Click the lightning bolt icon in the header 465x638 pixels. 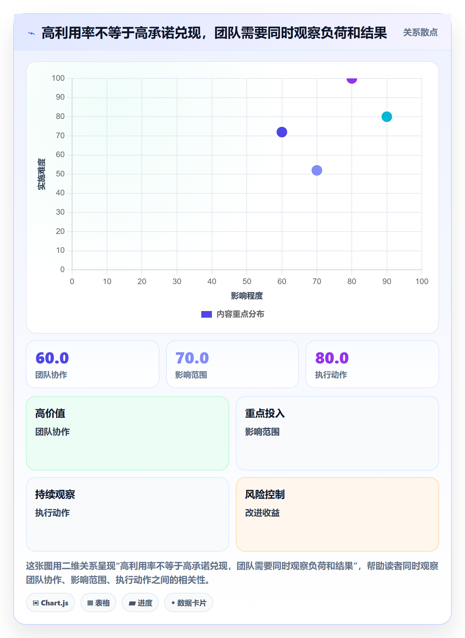(x=32, y=33)
